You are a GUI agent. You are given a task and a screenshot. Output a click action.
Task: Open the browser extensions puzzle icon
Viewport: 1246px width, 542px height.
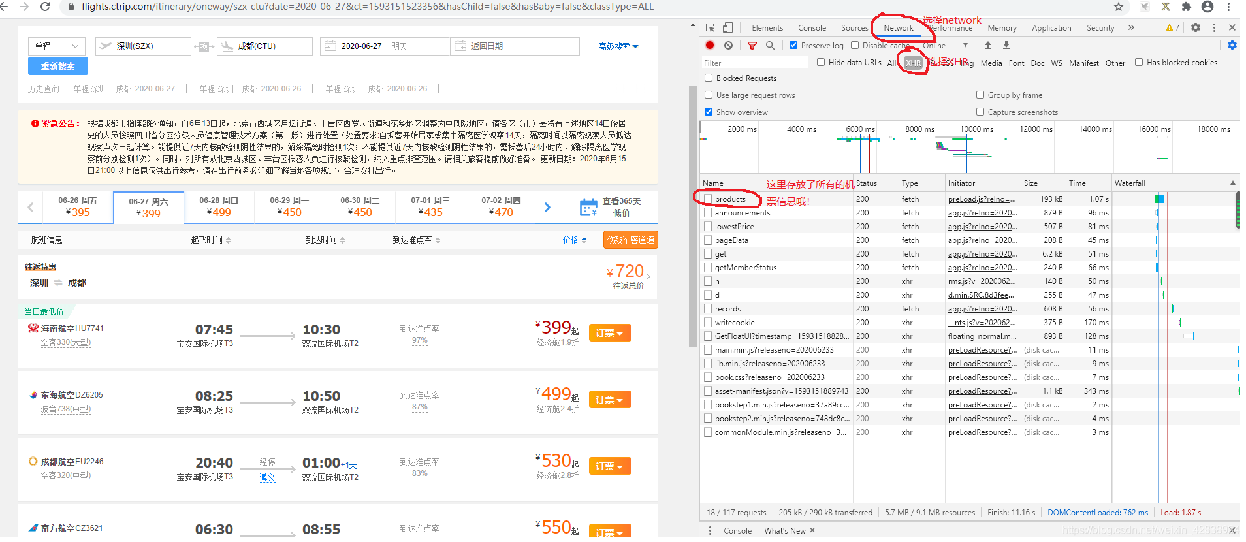tap(1187, 7)
